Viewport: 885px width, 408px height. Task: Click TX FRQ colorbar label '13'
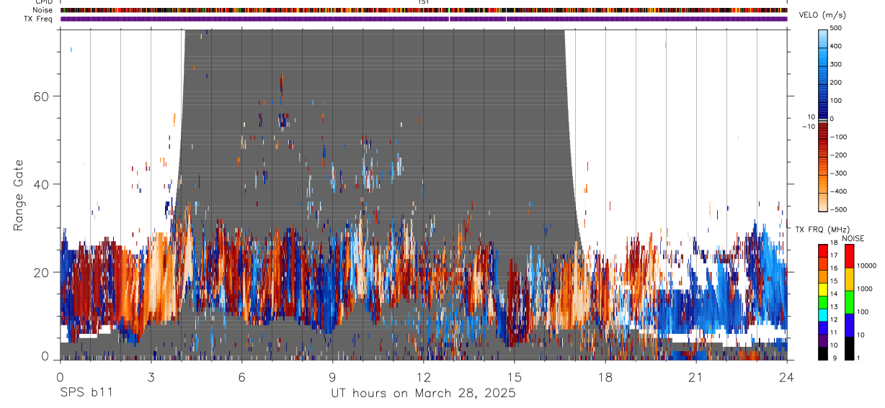[x=834, y=307]
